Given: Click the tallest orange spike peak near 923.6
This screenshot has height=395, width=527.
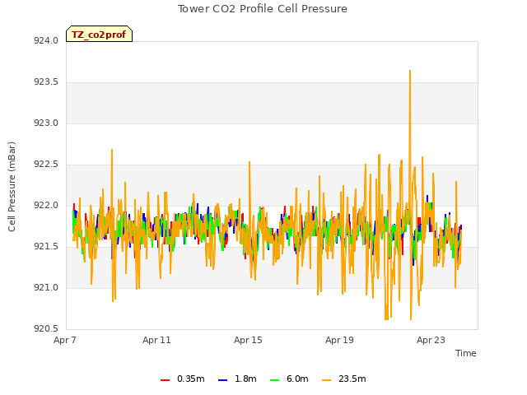Looking at the screenshot, I should 410,71.
